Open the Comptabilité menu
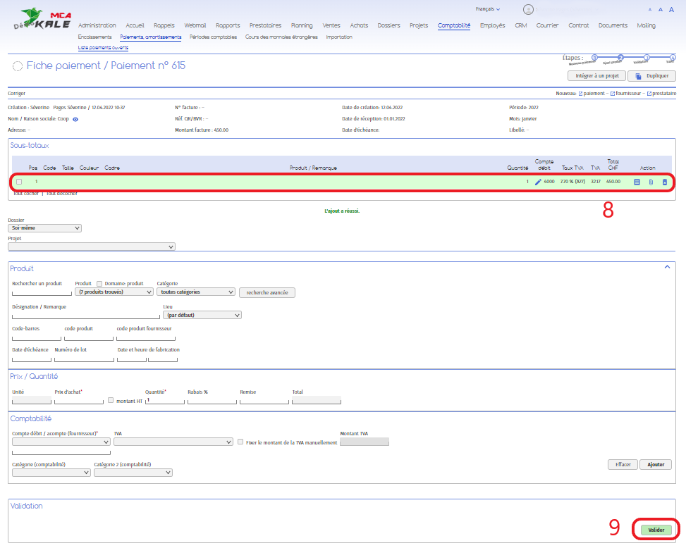 tap(453, 25)
